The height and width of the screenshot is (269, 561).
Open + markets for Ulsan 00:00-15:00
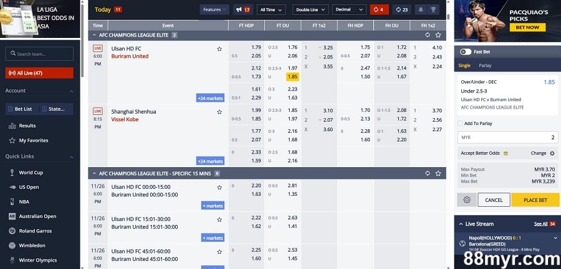click(213, 206)
